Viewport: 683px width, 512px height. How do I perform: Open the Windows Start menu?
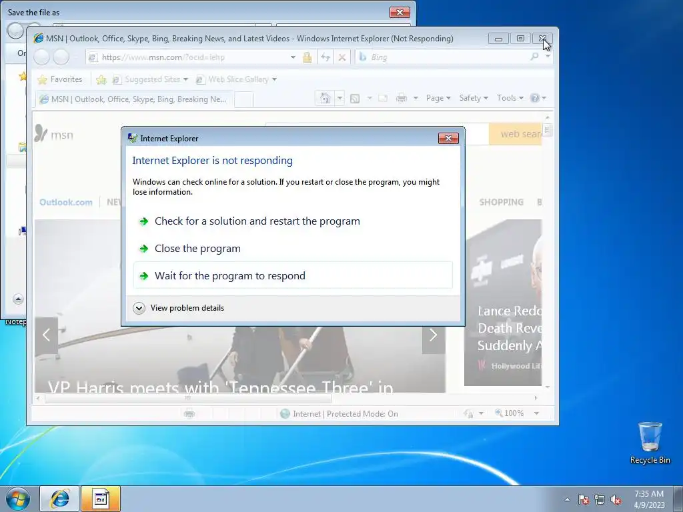click(18, 499)
